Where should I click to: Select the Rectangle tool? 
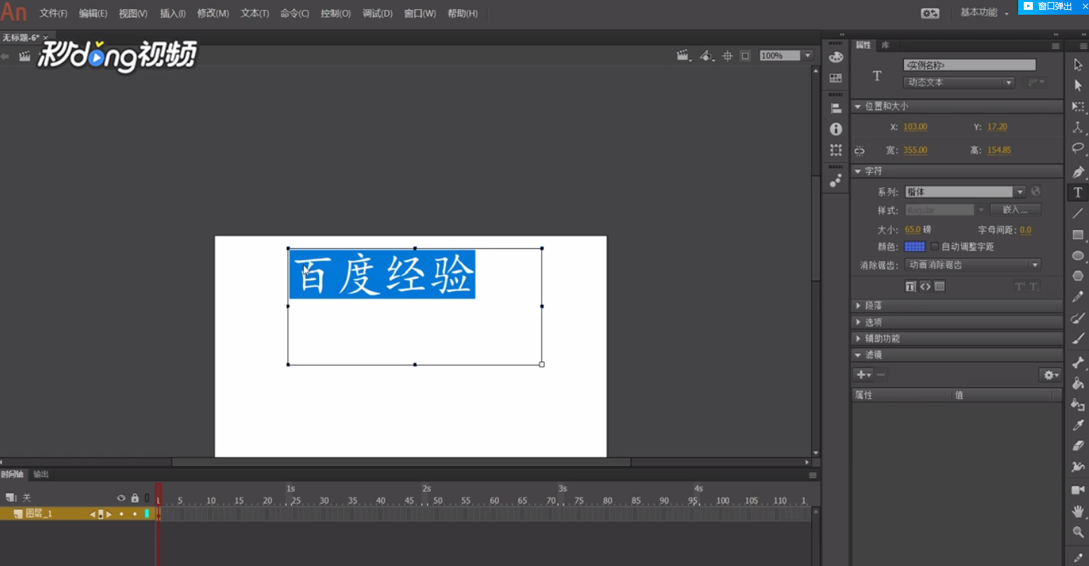coord(1078,234)
